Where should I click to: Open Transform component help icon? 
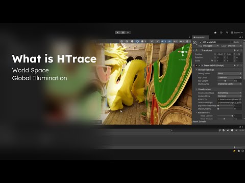tap(235, 50)
